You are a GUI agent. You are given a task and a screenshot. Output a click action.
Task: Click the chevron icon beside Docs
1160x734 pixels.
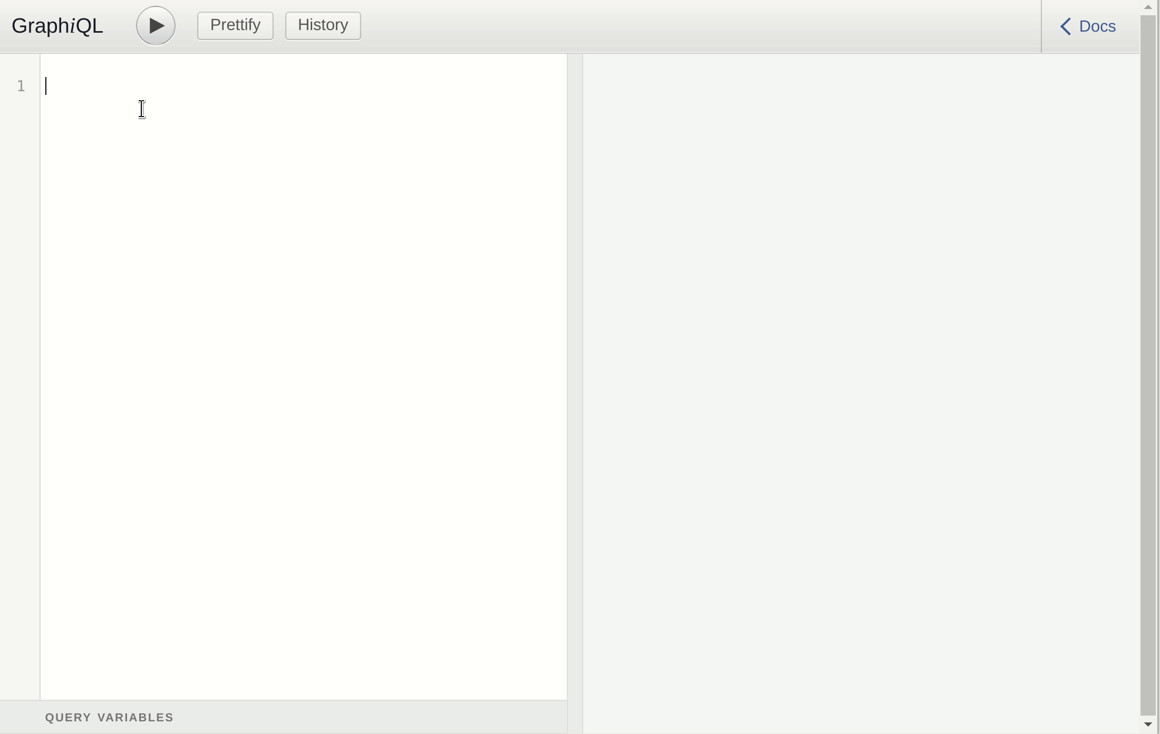click(1066, 26)
